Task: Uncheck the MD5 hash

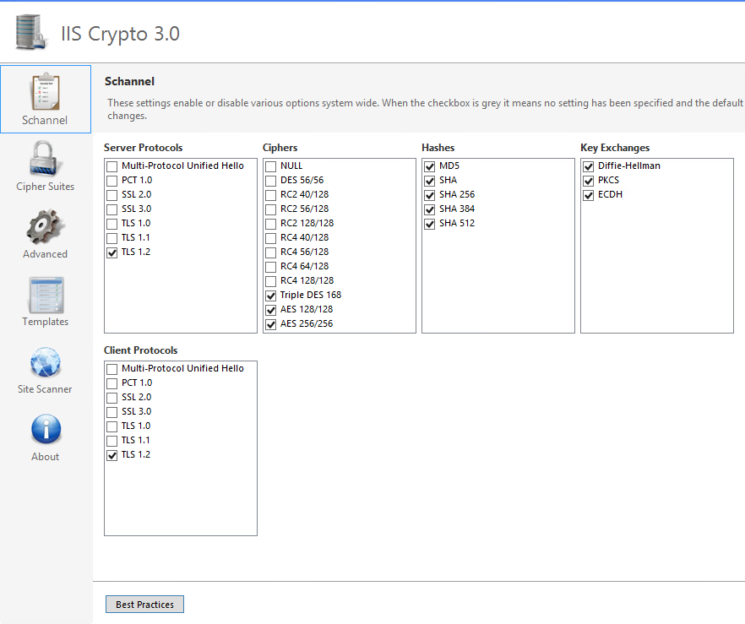Action: pos(430,166)
